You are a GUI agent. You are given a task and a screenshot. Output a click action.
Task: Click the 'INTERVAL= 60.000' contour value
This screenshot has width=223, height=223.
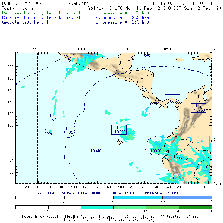tap(161, 193)
